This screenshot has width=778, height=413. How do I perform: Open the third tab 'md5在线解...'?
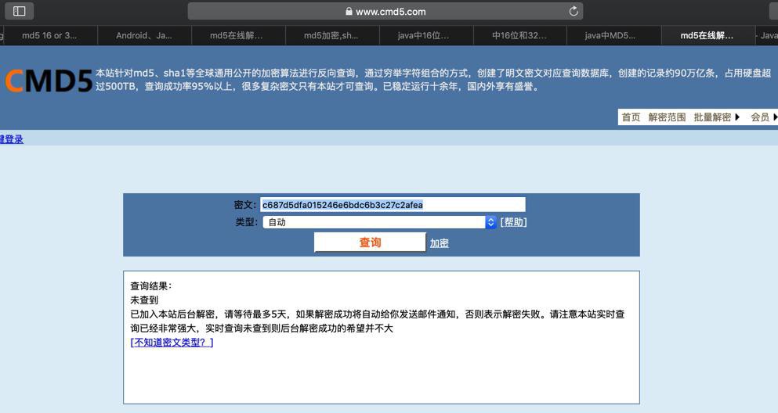237,36
